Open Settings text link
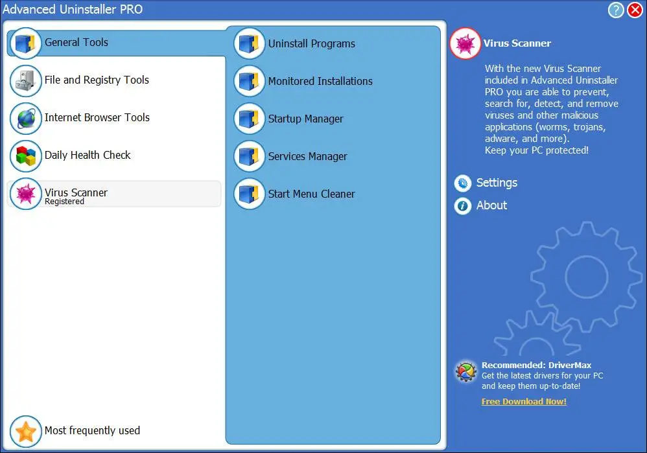The width and height of the screenshot is (647, 453). click(x=497, y=183)
